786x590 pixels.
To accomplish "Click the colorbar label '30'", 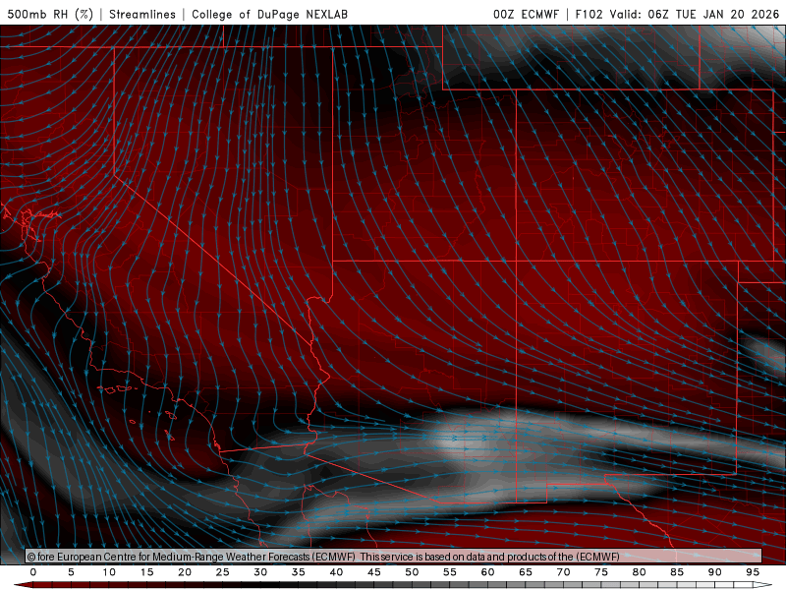I will [x=260, y=572].
